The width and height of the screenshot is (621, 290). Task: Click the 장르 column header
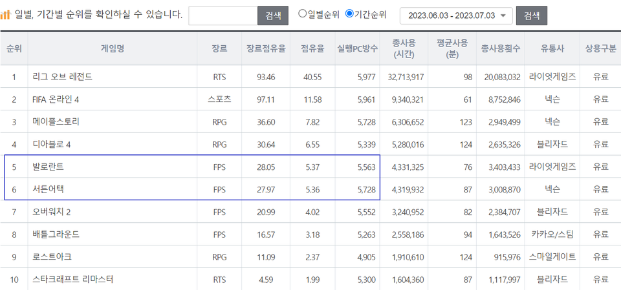(x=219, y=48)
